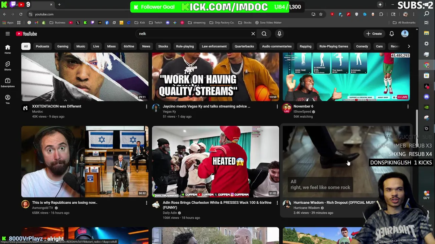Open the Stocks bookmarks folder
The image size is (435, 244).
245,23
